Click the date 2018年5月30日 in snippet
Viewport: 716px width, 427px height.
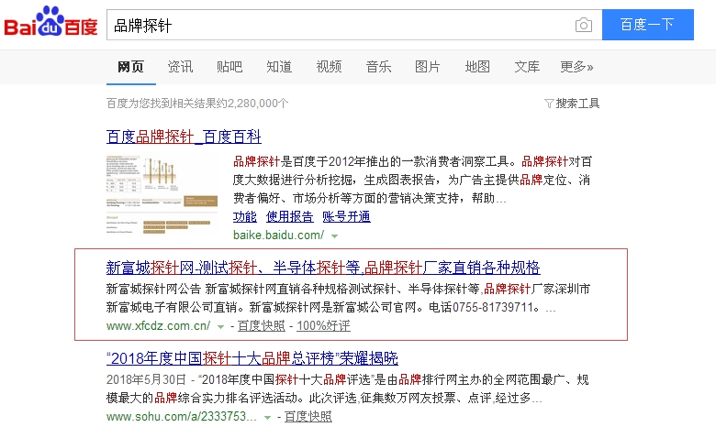coord(146,379)
